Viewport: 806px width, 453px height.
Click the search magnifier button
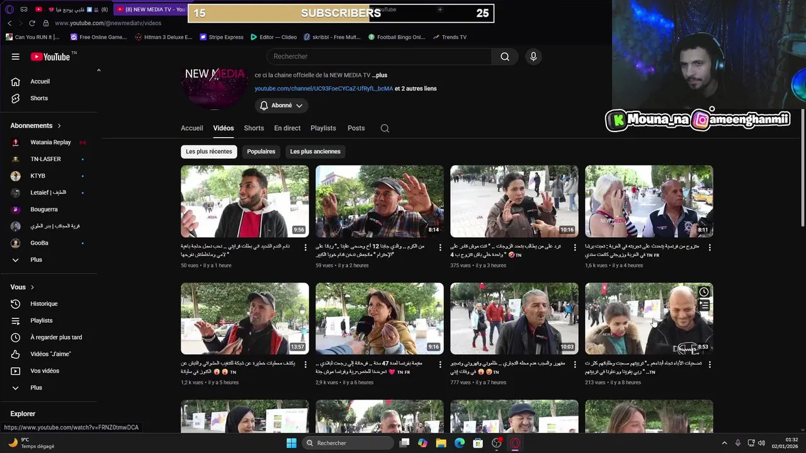coord(505,57)
